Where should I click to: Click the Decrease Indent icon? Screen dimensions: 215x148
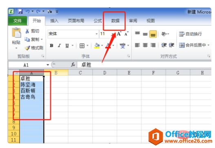coord(164,45)
